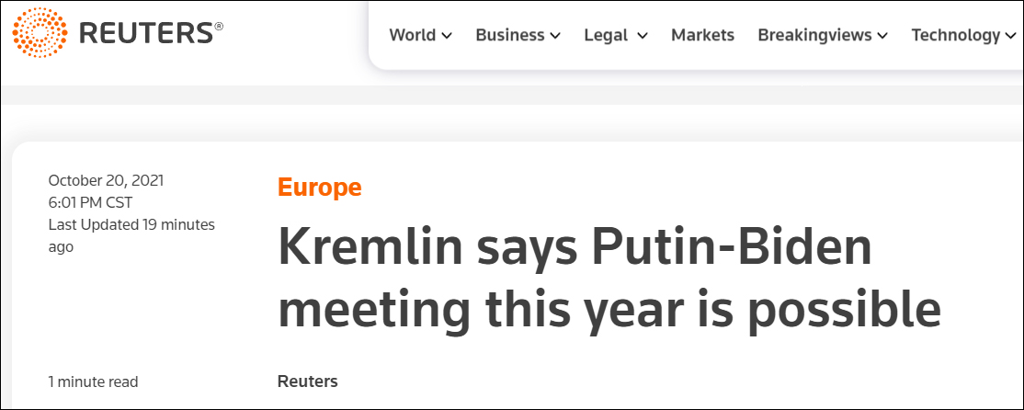Follow the orange Europe section link

[x=319, y=188]
